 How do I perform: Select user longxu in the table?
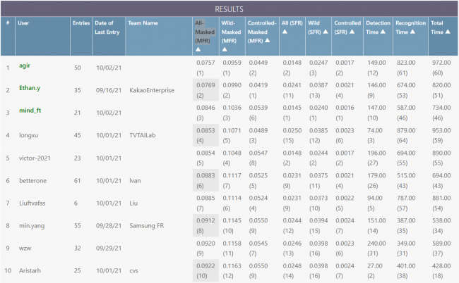[x=28, y=134]
